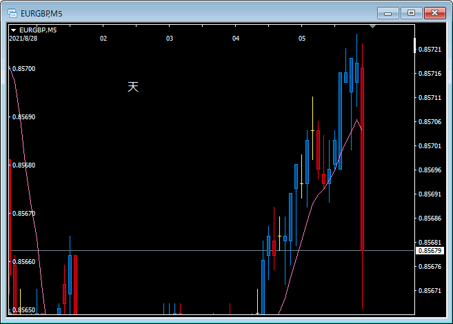
Task: Click the chart shift triangle marker at top
Action: click(x=373, y=27)
